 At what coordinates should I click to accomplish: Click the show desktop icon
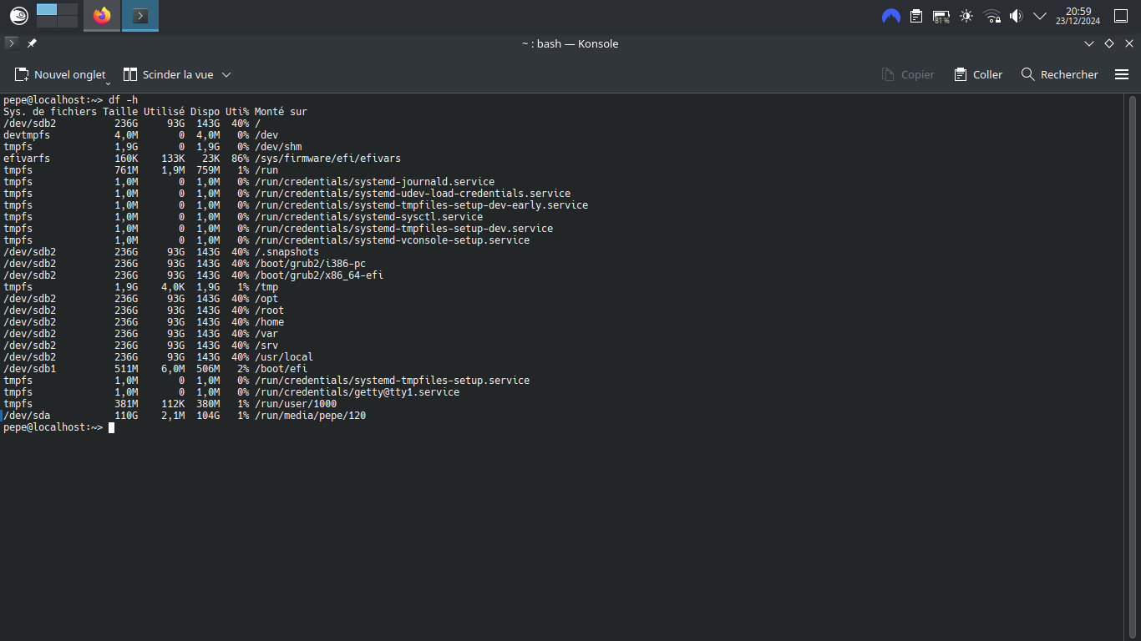(1121, 16)
